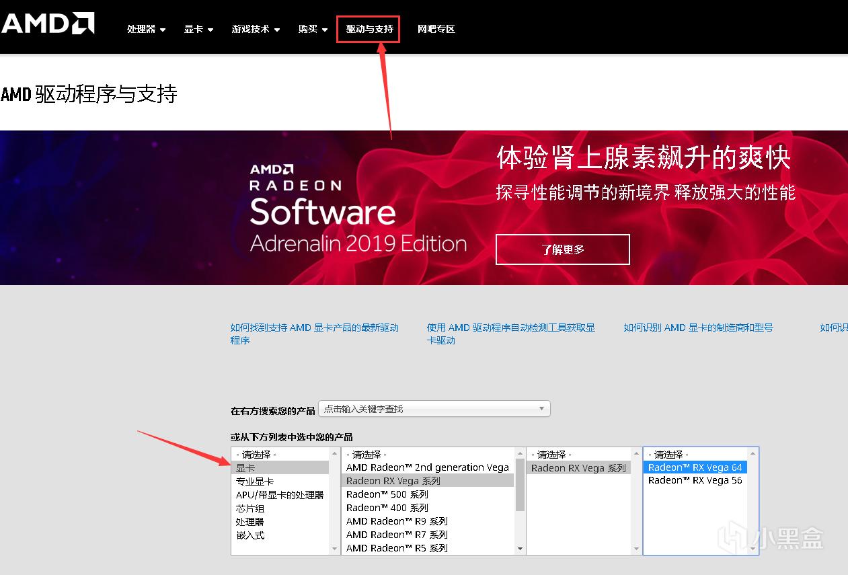Open the 游戏技术 dropdown in the top bar
This screenshot has width=848, height=575.
(x=276, y=29)
